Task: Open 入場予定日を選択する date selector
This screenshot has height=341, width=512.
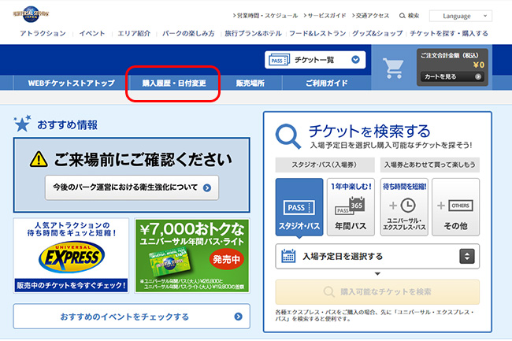Action: coord(377,256)
